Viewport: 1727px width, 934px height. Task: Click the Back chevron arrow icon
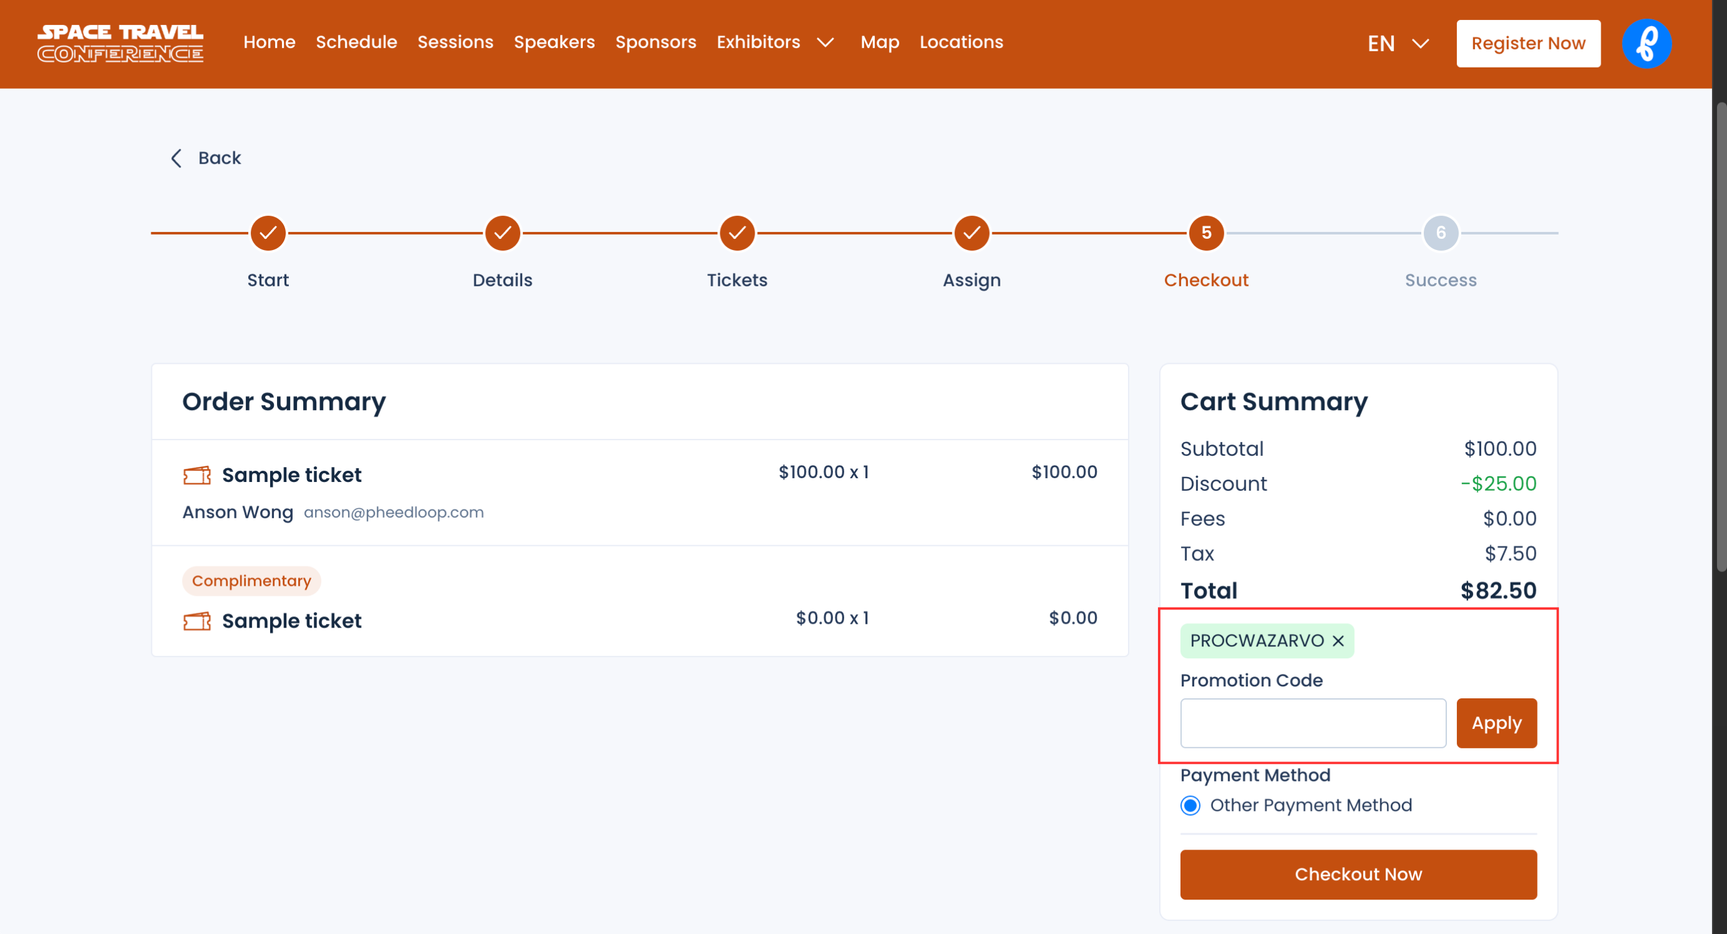click(x=176, y=158)
